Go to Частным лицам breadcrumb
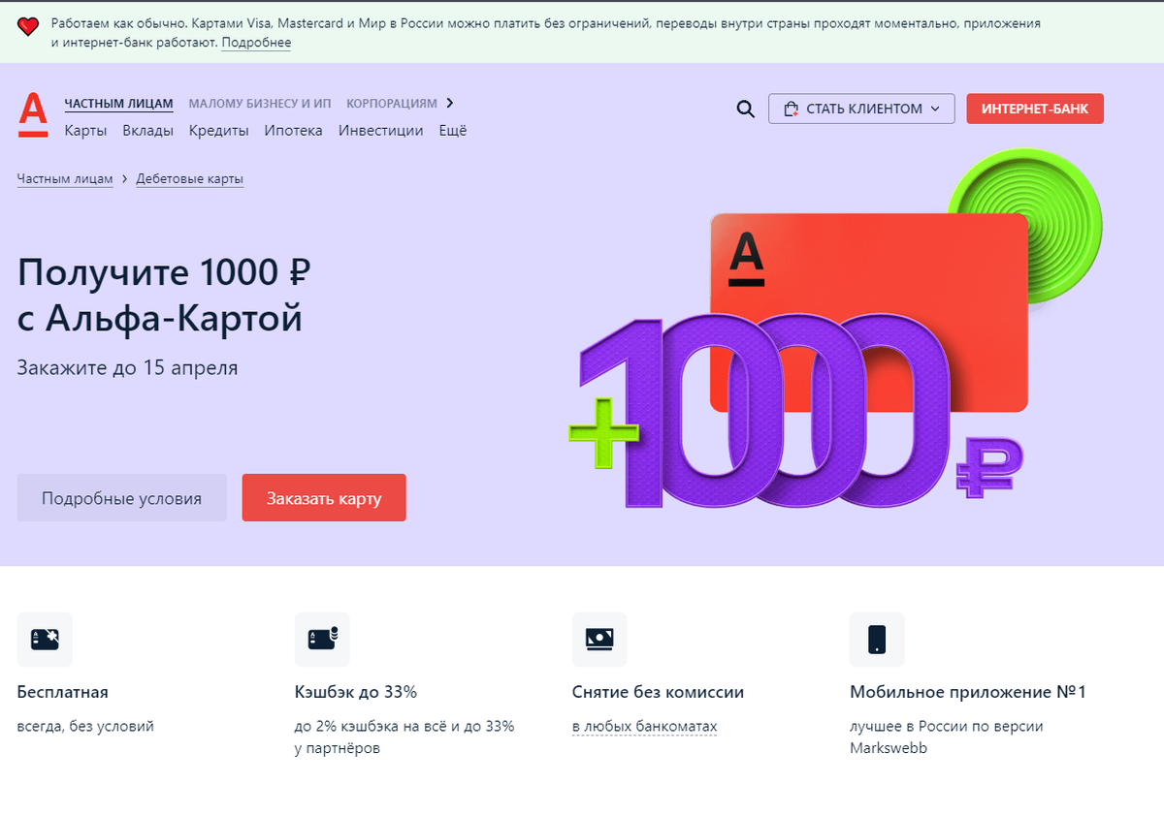The height and width of the screenshot is (815, 1164). 65,179
